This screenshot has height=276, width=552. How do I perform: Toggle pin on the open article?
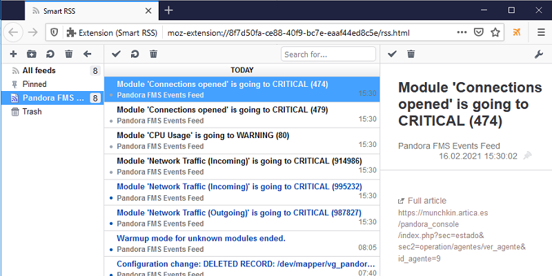[527, 156]
